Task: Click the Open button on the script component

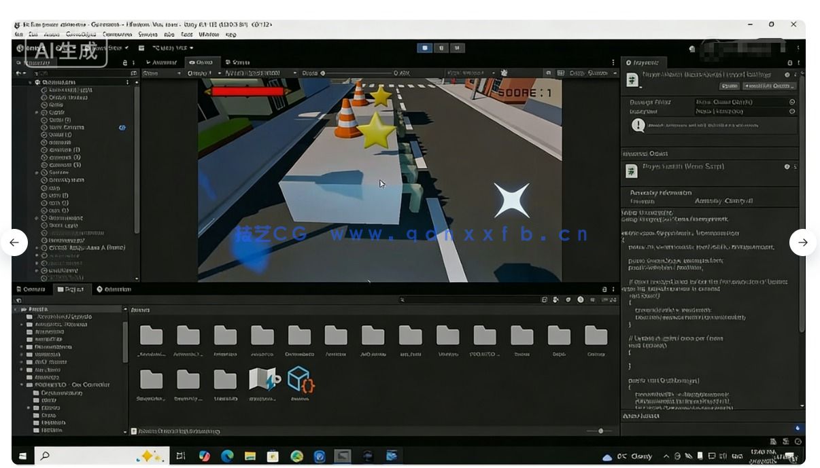Action: pos(730,86)
